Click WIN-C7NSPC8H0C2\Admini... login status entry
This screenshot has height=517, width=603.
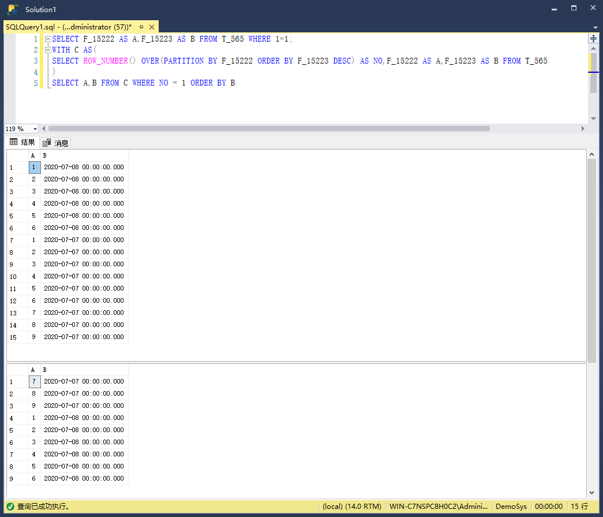(439, 507)
